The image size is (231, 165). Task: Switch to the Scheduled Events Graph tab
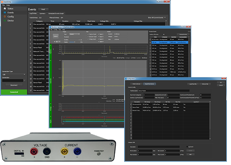click(x=56, y=14)
